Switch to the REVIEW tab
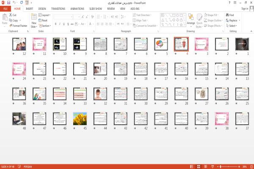Image resolution: width=254 pixels, height=169 pixels. (111, 9)
